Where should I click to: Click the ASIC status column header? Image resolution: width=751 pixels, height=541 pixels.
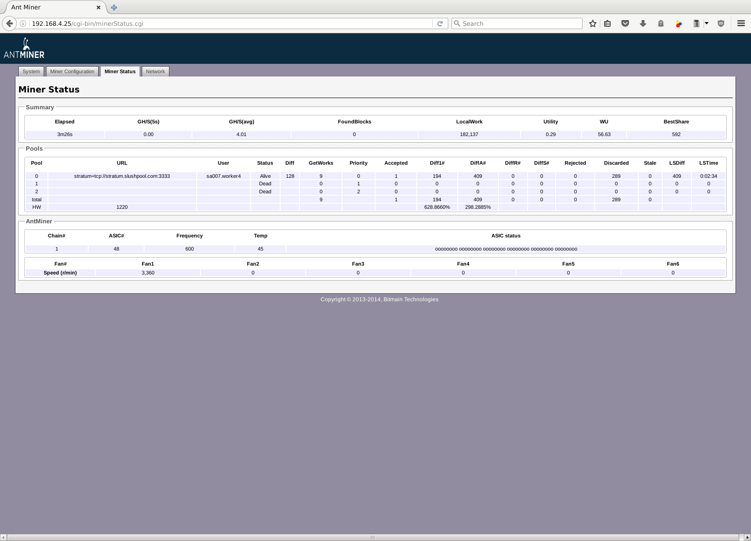[506, 236]
